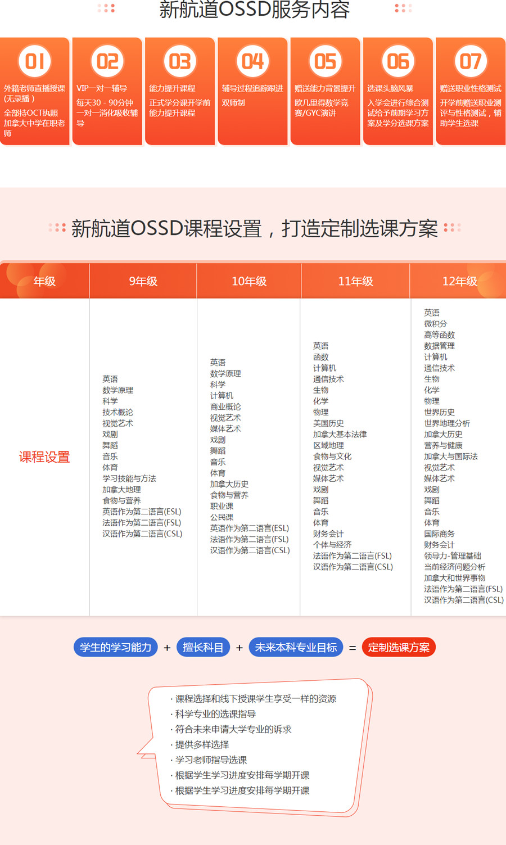Select the 06 选课头脑风暴 badge
The width and height of the screenshot is (506, 845).
click(398, 61)
